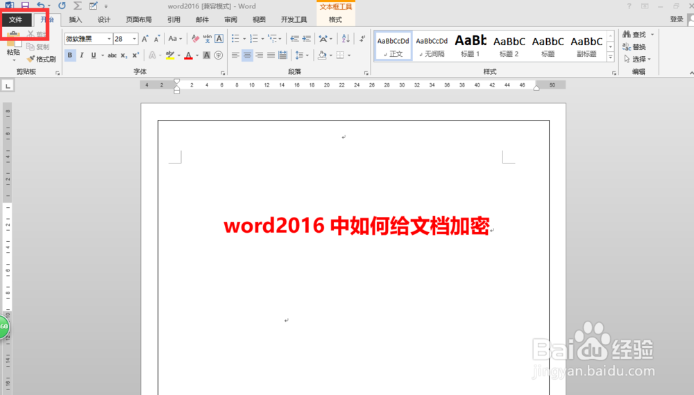Image resolution: width=694 pixels, height=395 pixels.
Task: Increase paragraph indent
Action: 306,39
